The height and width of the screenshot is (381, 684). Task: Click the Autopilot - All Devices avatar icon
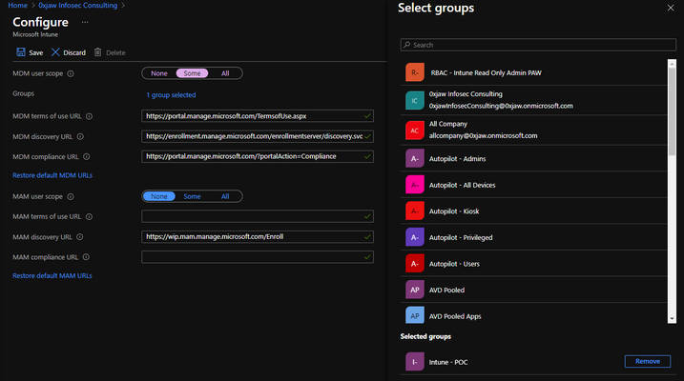point(414,185)
